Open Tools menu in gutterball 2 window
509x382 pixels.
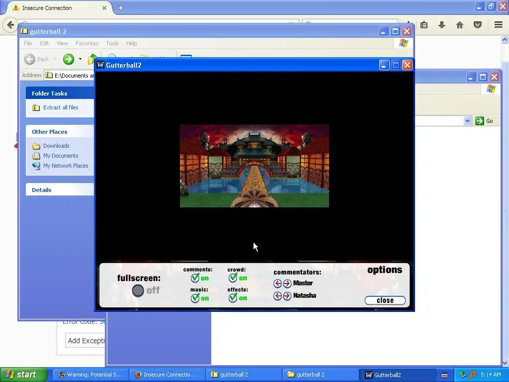[x=112, y=43]
